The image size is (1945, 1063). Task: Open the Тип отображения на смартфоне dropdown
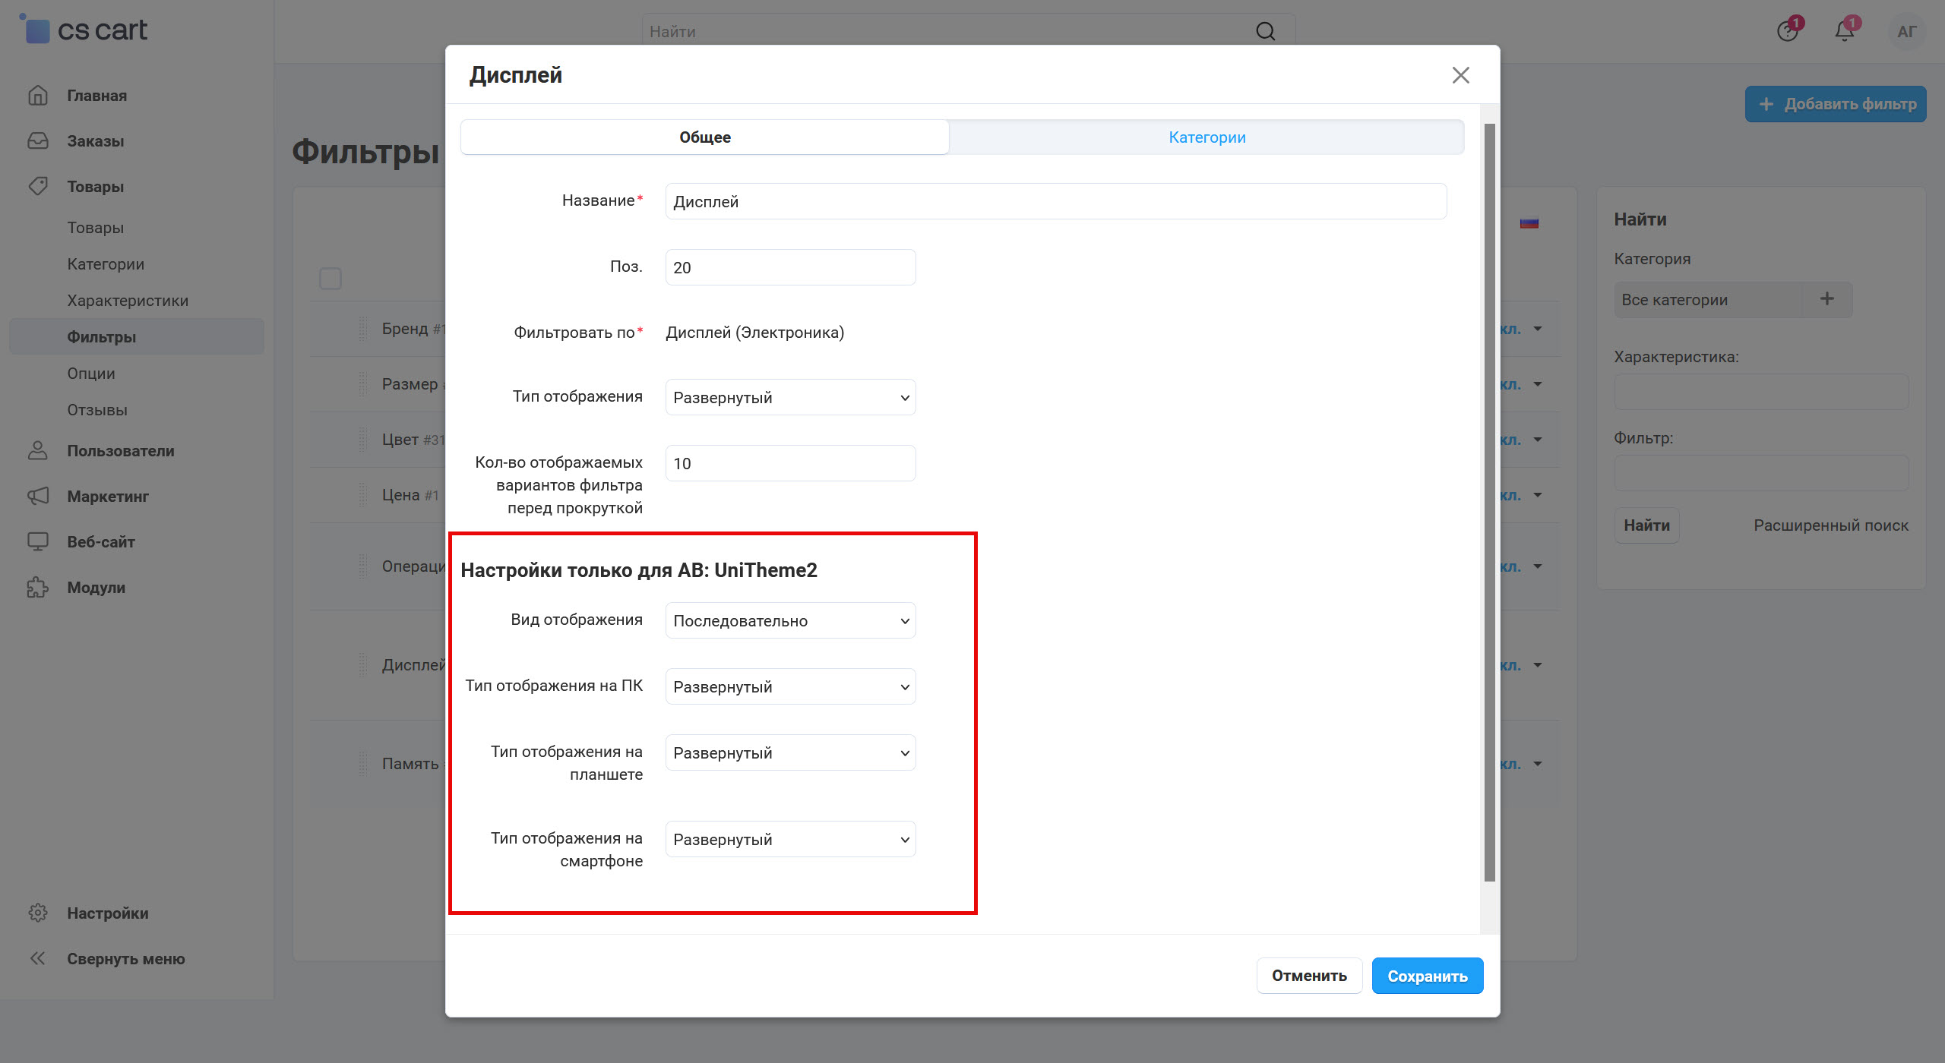tap(791, 839)
